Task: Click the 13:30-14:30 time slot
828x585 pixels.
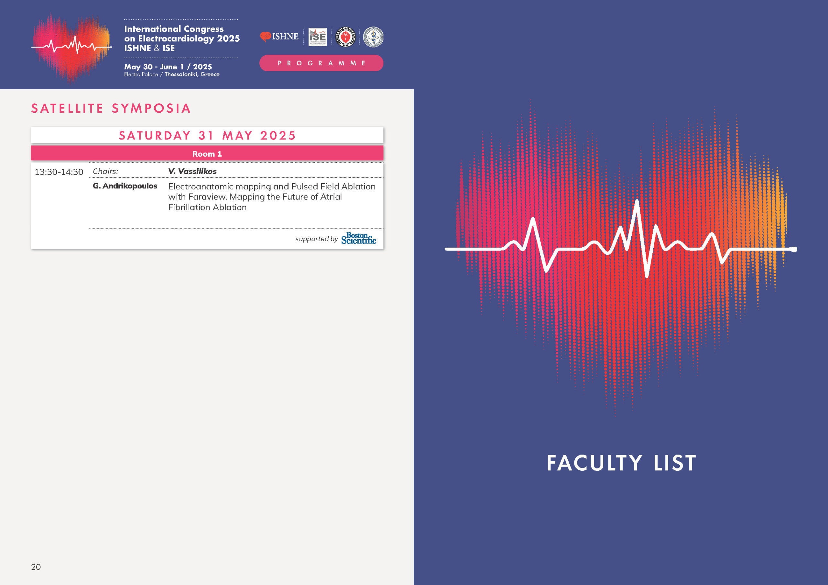Action: point(59,172)
